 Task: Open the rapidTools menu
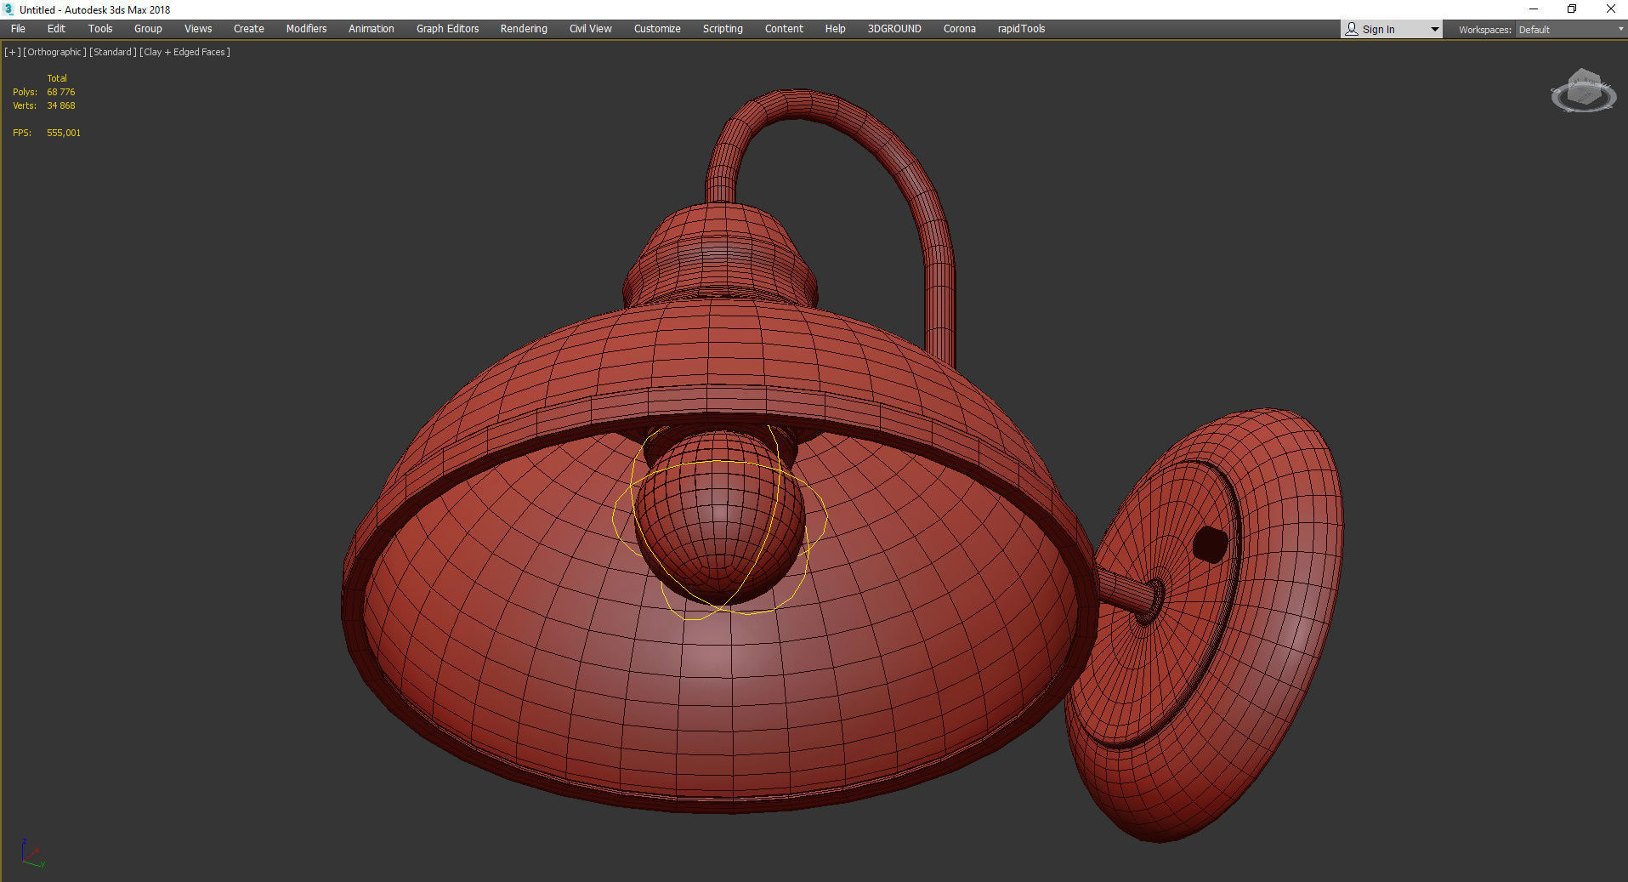1020,28
